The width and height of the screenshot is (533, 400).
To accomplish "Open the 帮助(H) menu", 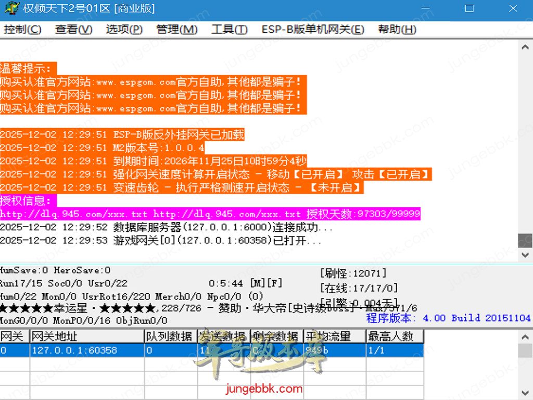I will 397,30.
